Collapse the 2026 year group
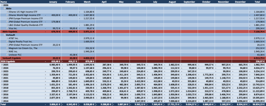Image resolution: width=266 pixels, height=106 pixels. [x=2, y=5]
